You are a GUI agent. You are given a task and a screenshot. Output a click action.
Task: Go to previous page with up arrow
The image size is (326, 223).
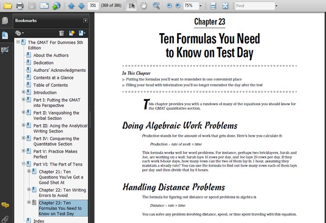coord(71,5)
